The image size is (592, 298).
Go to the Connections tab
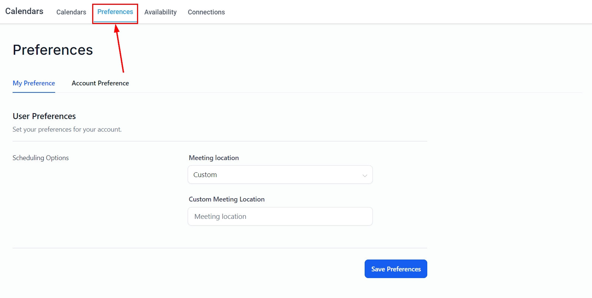click(206, 12)
